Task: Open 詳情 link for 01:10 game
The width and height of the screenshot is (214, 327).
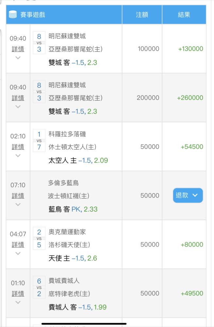Action: [x=18, y=294]
